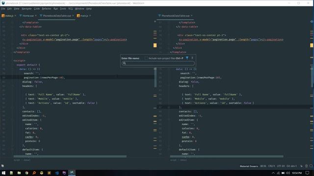Click the eye inspection icon in right editor

coord(312,22)
